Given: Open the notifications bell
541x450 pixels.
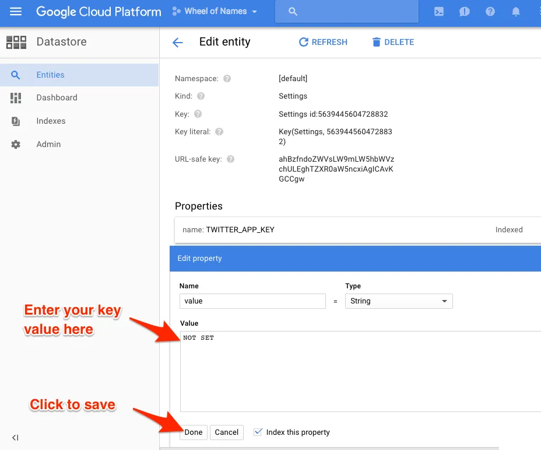Looking at the screenshot, I should coord(515,12).
